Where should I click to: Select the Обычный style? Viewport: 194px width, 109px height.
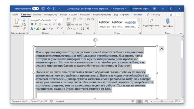[104, 24]
